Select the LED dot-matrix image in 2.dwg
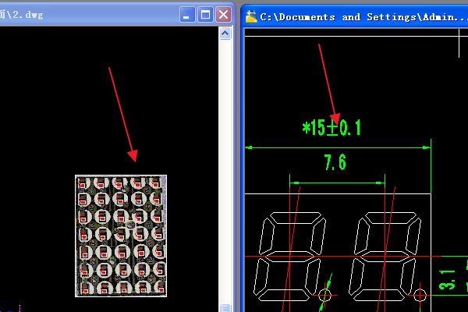Screen dimensions: 468x312 point(121,236)
